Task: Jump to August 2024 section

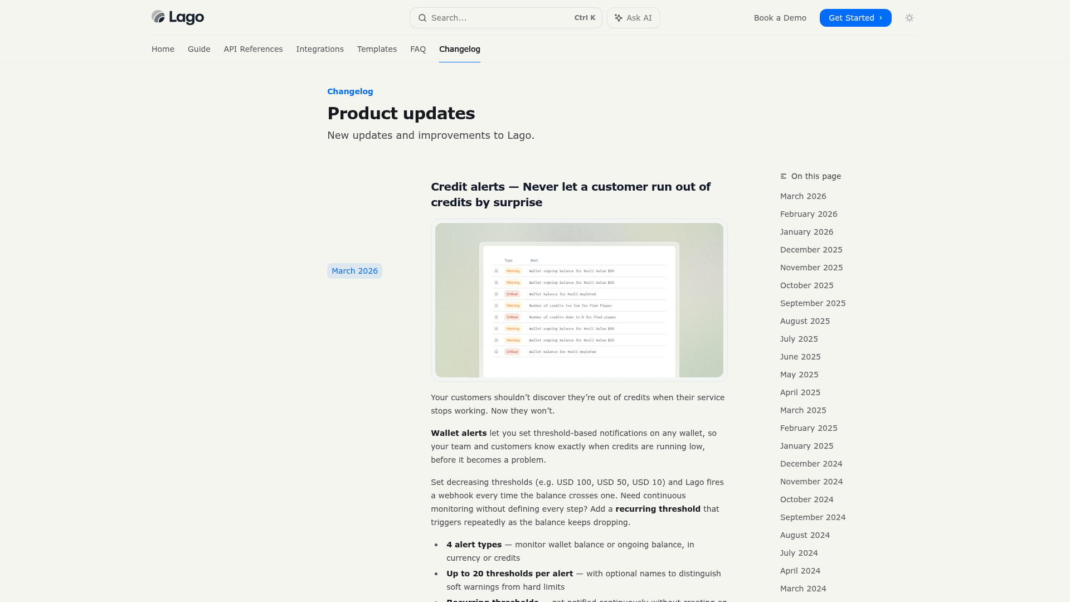Action: point(805,535)
